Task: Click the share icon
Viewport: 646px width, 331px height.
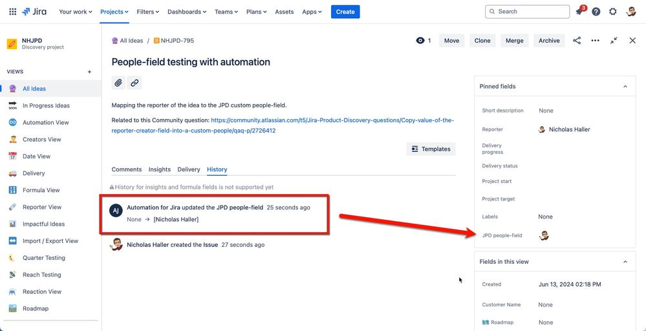Action: (577, 40)
